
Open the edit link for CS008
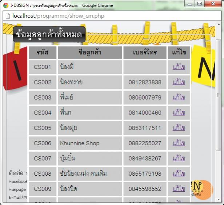(179, 173)
